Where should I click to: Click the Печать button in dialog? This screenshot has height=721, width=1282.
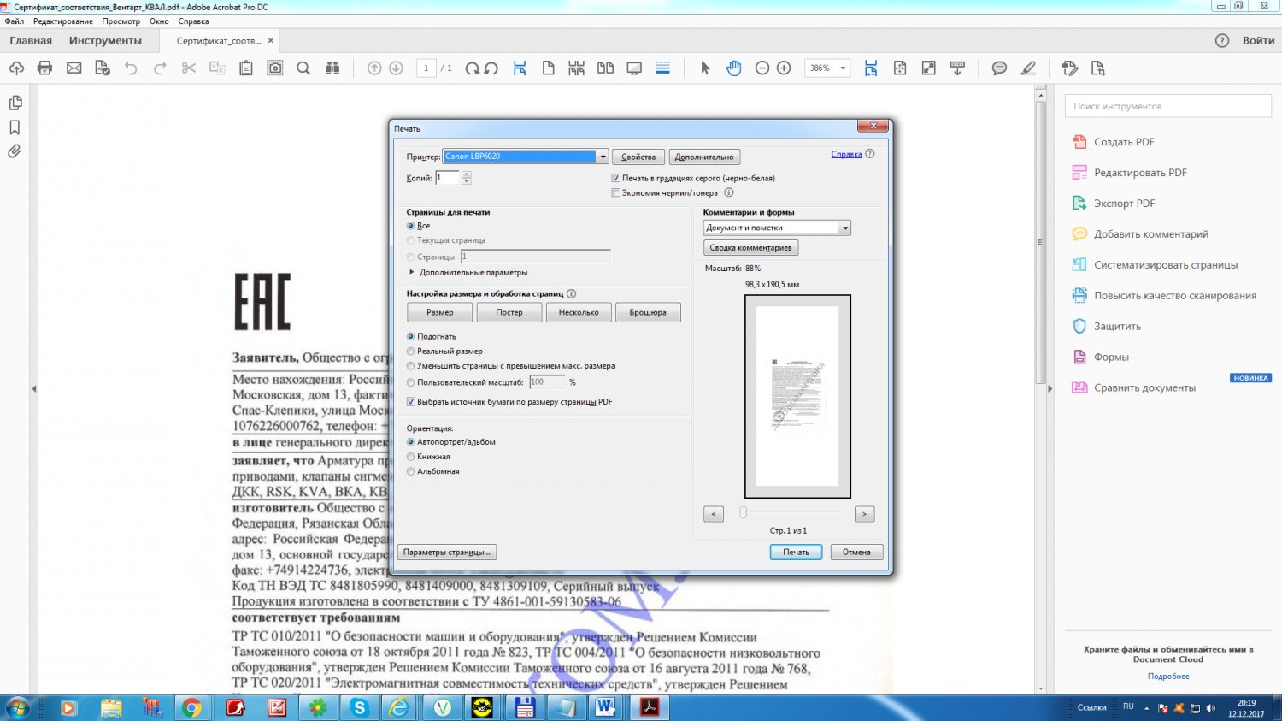pos(796,553)
